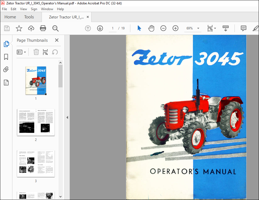This screenshot has height=200, width=259.
Task: Select the page 3 thumbnail
Action: (x=36, y=163)
